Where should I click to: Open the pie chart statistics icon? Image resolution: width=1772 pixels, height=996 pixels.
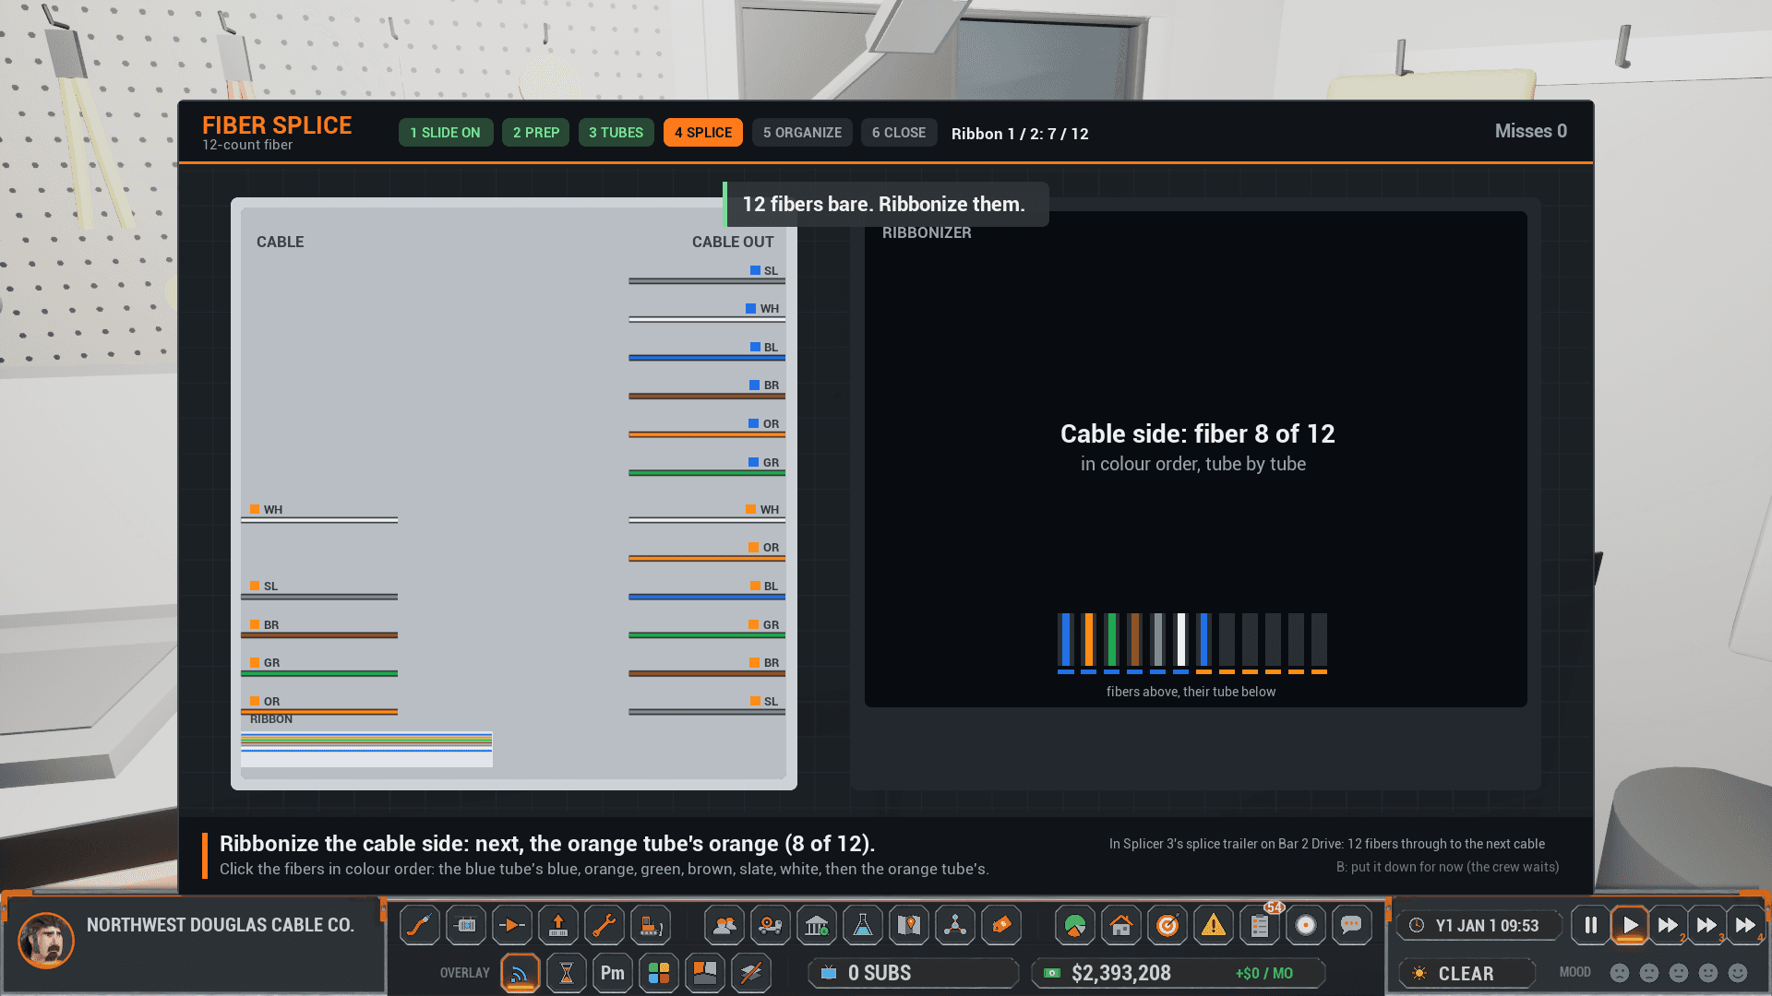[x=1075, y=925]
